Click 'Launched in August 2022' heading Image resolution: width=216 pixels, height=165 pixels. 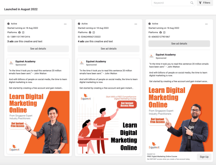[x=21, y=9]
